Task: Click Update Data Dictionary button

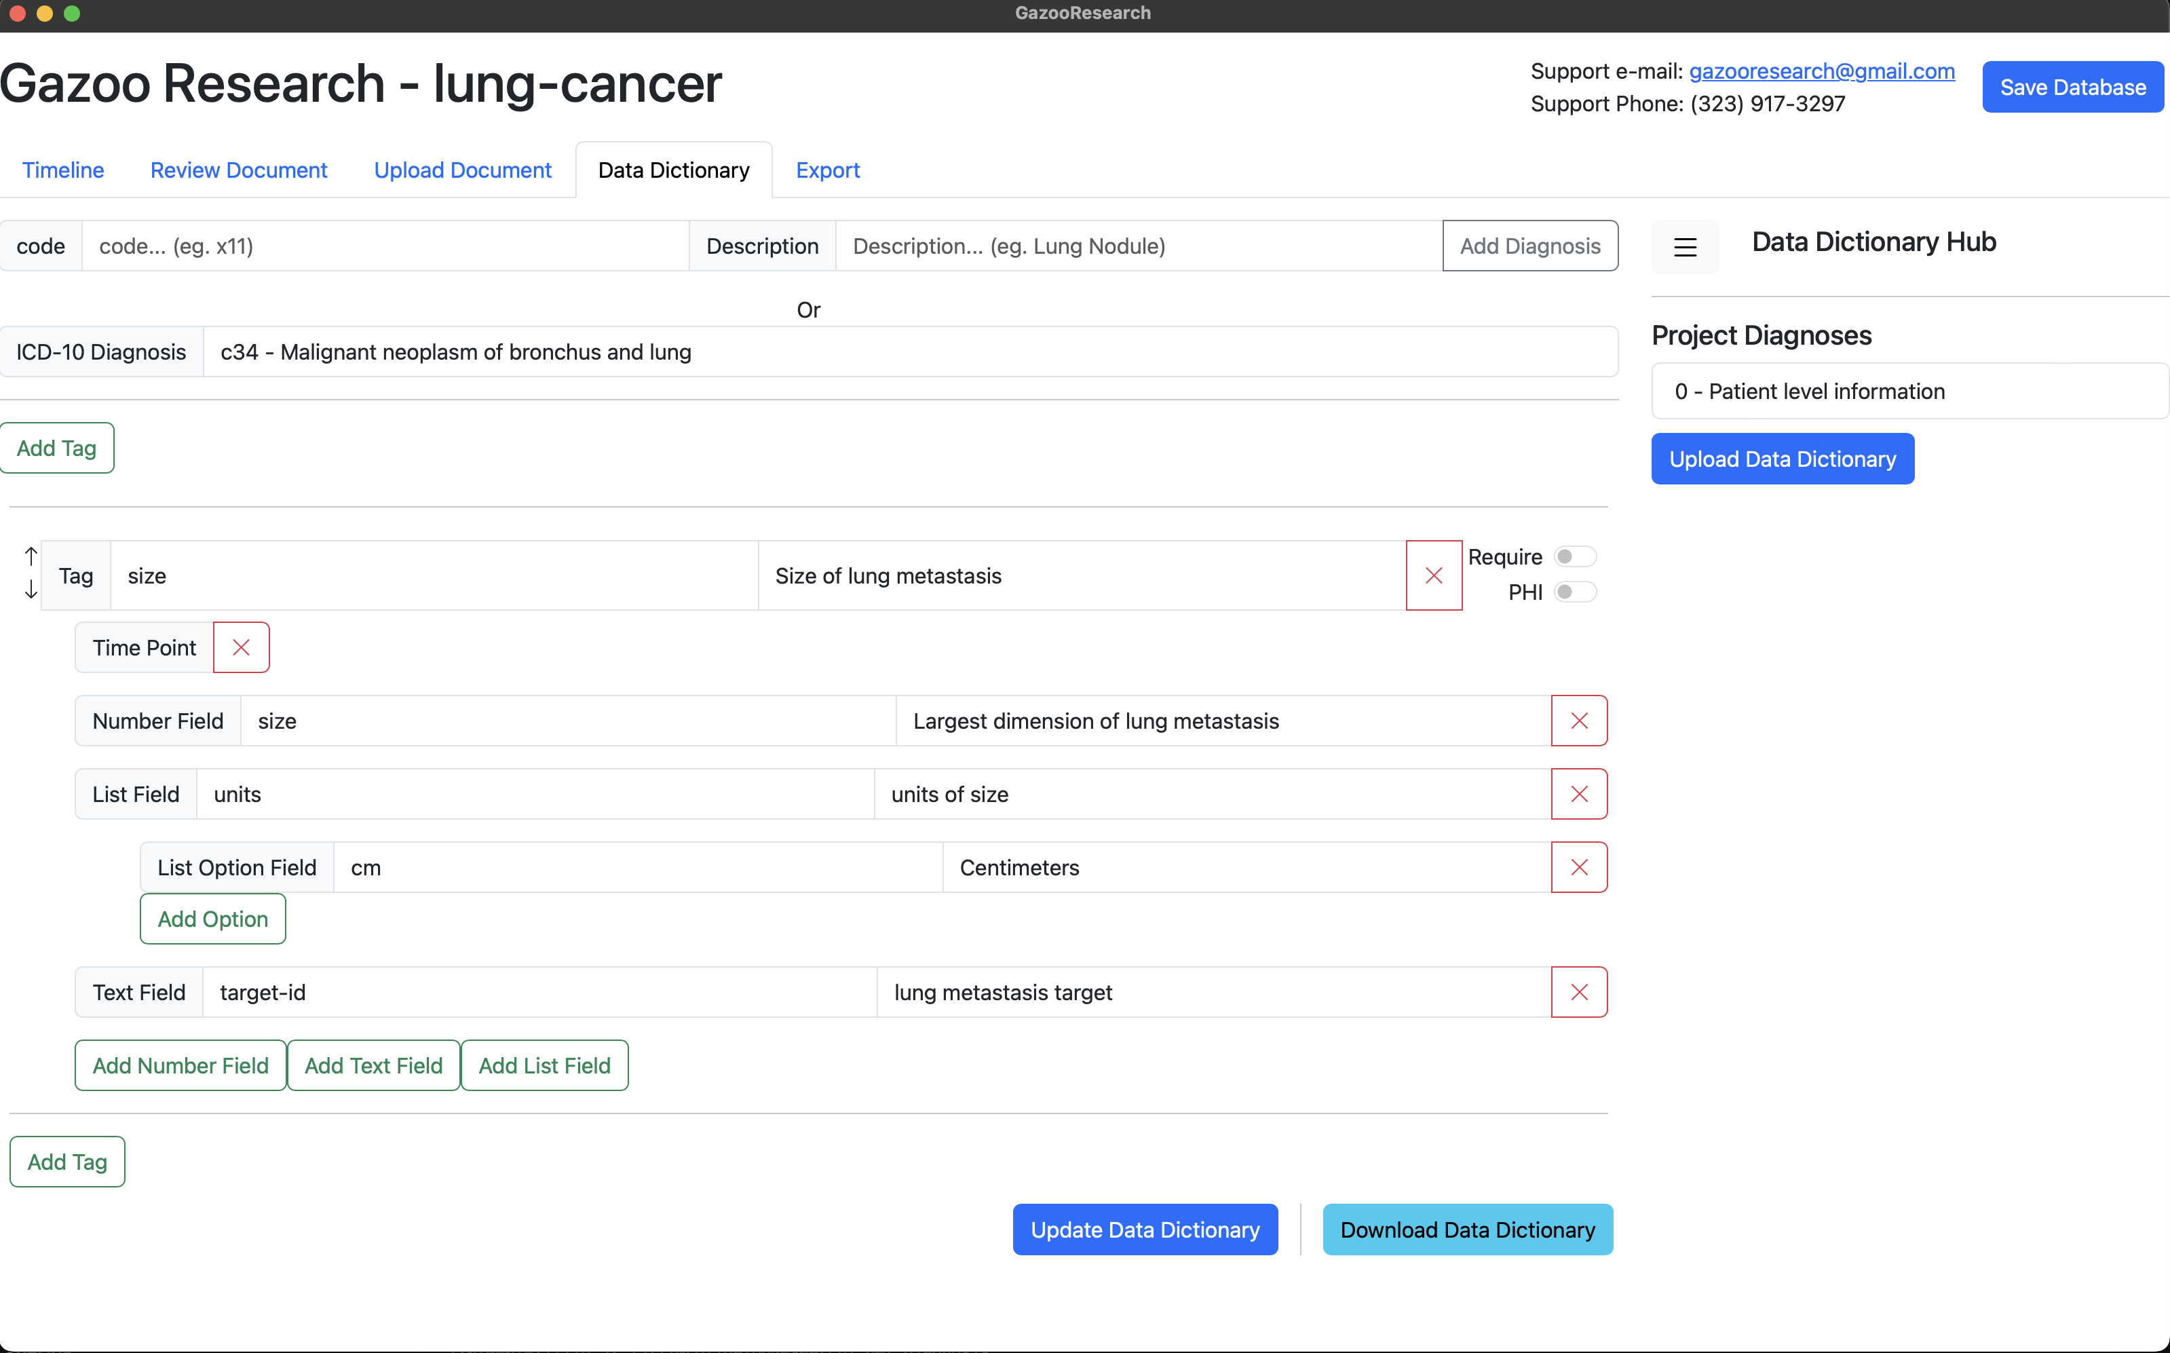Action: (x=1145, y=1230)
